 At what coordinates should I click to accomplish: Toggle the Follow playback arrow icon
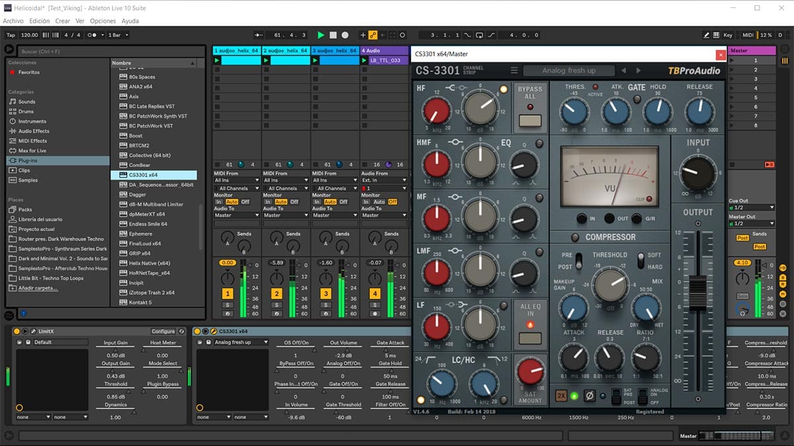click(x=258, y=35)
